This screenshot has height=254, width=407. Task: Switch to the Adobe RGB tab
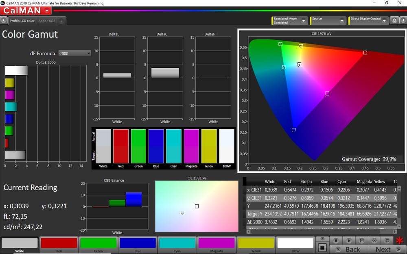tap(47, 21)
